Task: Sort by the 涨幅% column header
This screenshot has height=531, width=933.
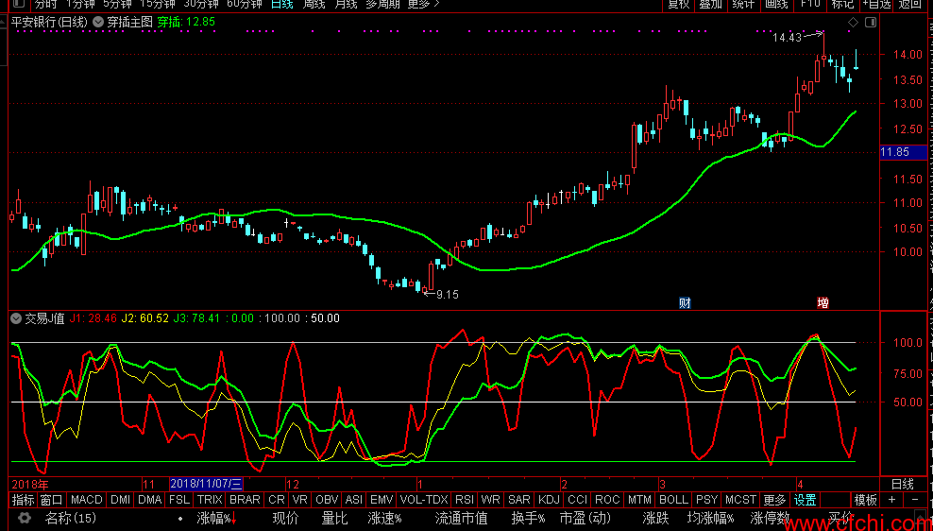Action: [x=213, y=519]
